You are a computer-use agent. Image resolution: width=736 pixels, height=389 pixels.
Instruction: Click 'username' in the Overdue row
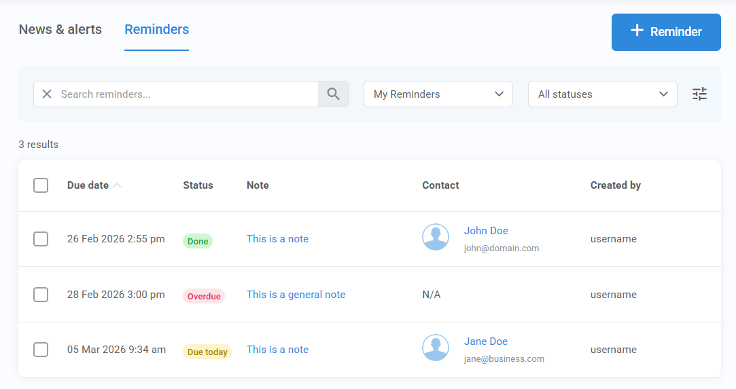(614, 295)
